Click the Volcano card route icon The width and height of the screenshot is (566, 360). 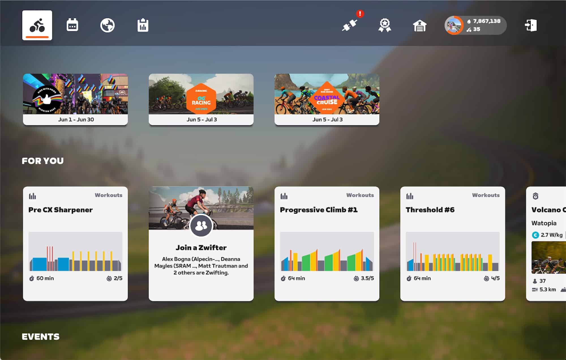535,196
